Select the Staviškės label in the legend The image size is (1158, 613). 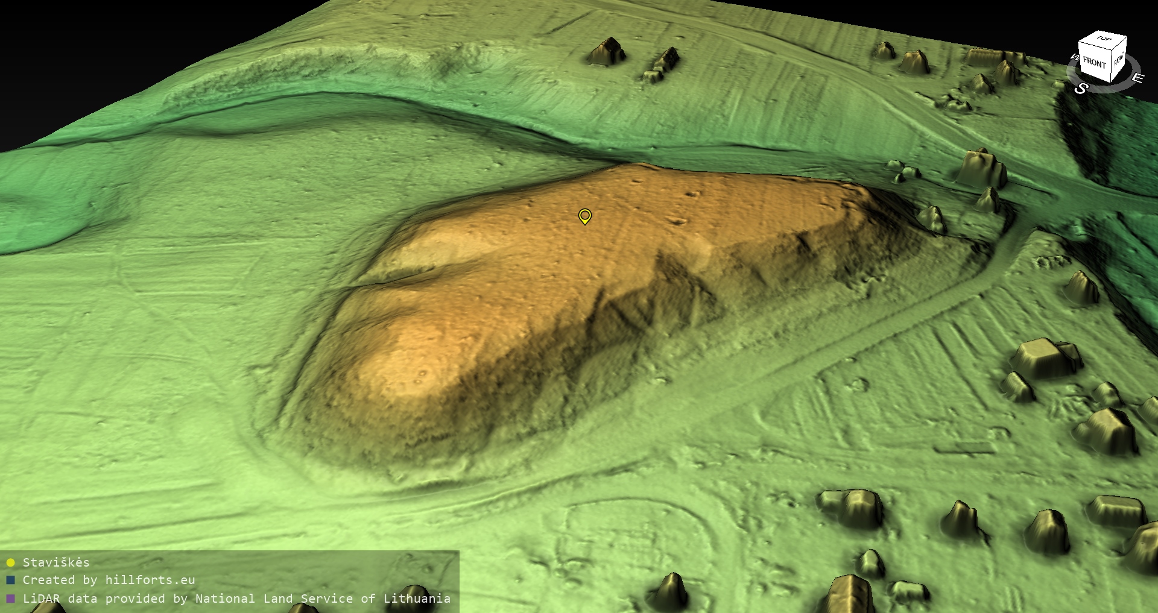coord(56,563)
